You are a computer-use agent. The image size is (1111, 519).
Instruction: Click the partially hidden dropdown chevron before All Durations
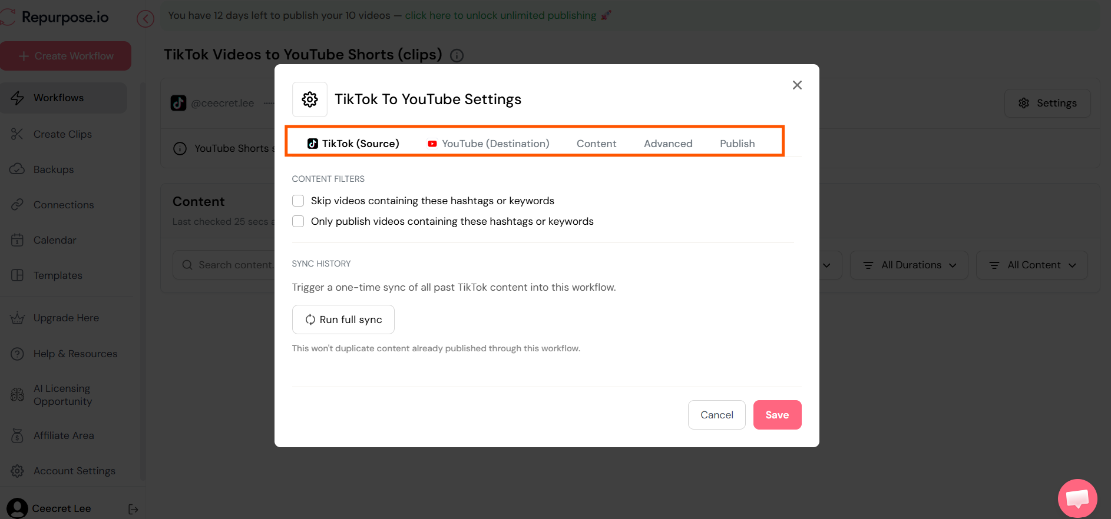[827, 265]
